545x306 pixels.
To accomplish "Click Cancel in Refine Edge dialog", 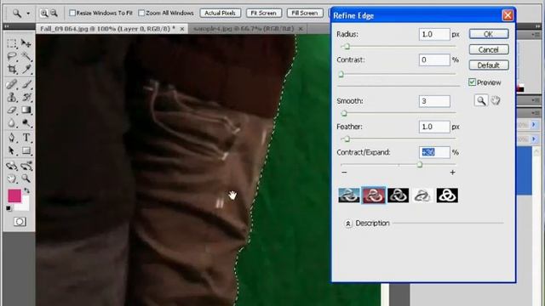I will point(489,49).
